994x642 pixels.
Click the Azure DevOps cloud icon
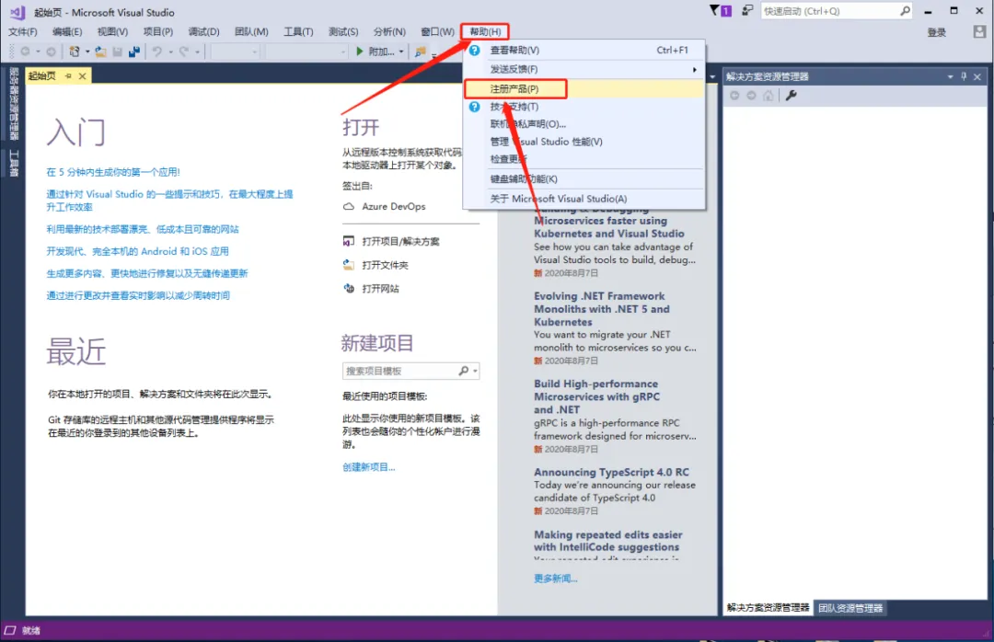(x=349, y=207)
